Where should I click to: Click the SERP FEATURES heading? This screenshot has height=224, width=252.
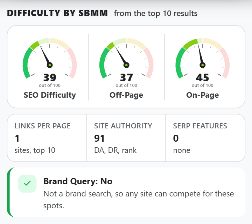pyautogui.click(x=200, y=126)
